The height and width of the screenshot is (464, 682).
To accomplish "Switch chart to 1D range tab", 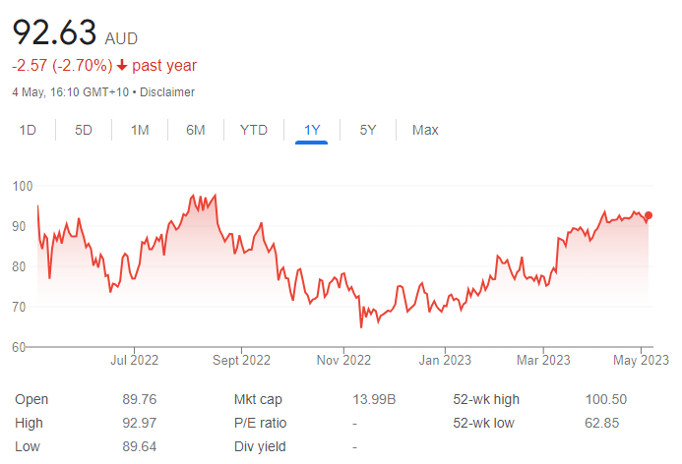I will coord(28,130).
